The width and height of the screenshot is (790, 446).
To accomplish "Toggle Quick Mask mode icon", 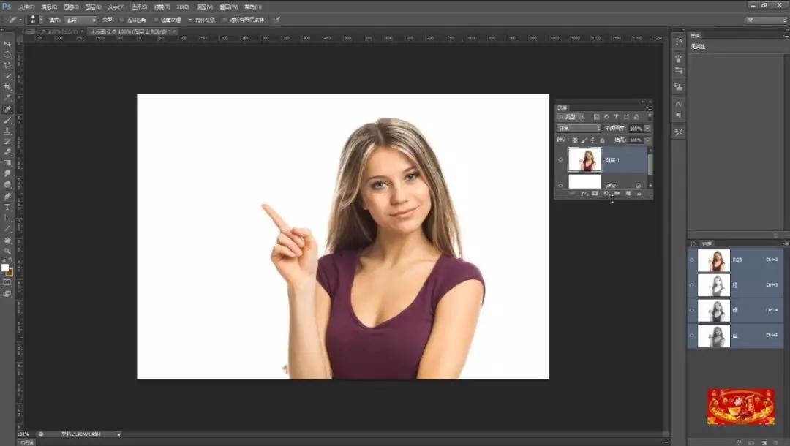I will click(x=7, y=283).
